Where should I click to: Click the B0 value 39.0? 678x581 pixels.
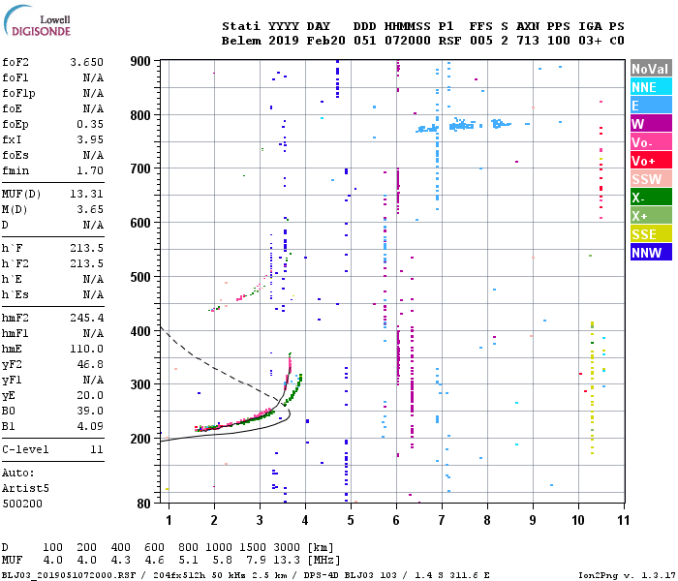(90, 411)
